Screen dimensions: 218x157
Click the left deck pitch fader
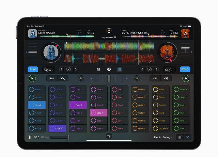(x=33, y=52)
